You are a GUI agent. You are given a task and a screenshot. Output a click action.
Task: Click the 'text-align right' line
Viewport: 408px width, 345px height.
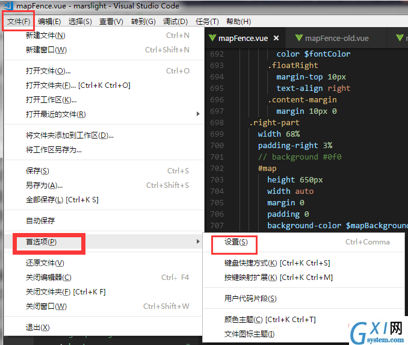[x=314, y=89]
